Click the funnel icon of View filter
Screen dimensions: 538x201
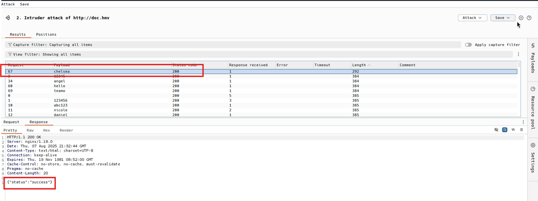click(x=10, y=54)
